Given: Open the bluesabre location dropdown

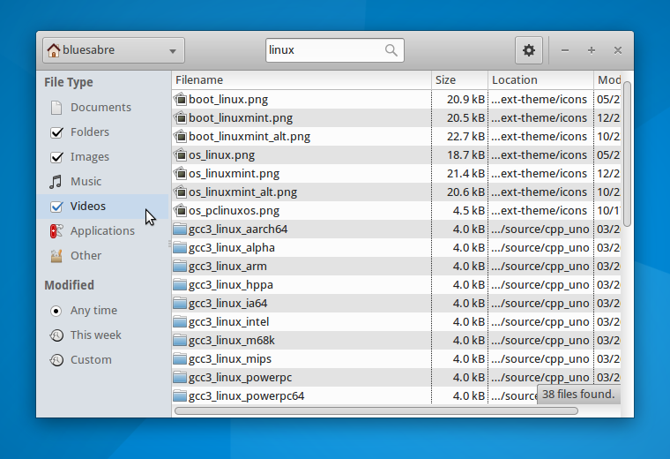Looking at the screenshot, I should tap(114, 50).
